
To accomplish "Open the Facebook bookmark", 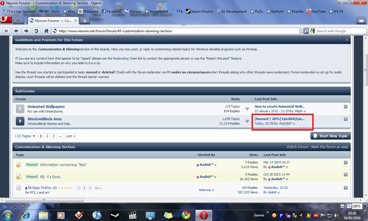I will pyautogui.click(x=112, y=12).
